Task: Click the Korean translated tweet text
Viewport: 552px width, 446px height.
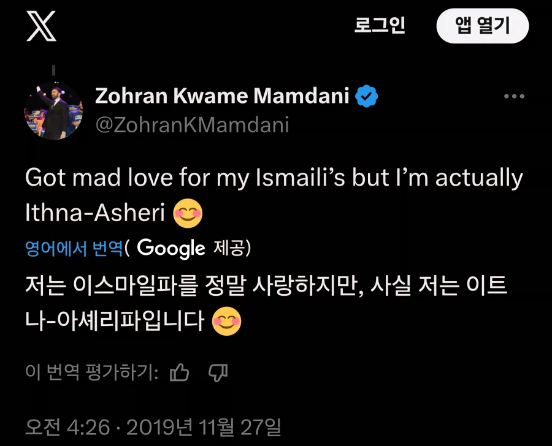Action: coord(267,287)
